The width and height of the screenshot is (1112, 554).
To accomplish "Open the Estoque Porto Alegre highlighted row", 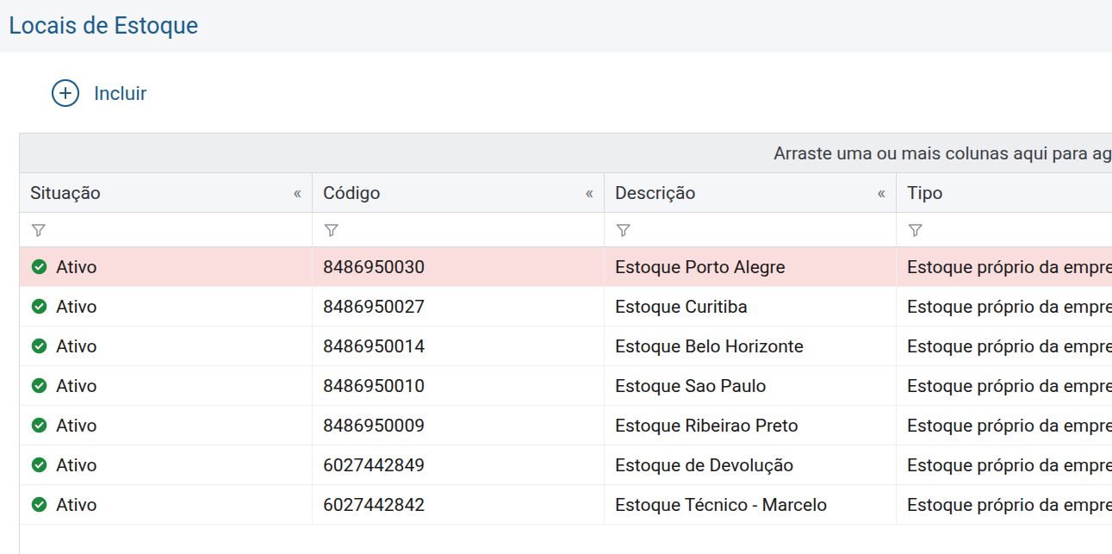I will coord(565,267).
